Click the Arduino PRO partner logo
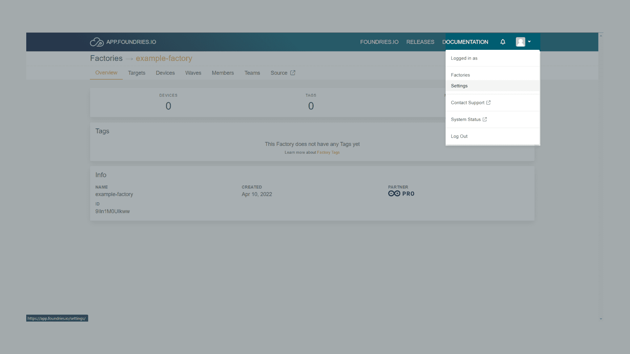 click(x=401, y=194)
